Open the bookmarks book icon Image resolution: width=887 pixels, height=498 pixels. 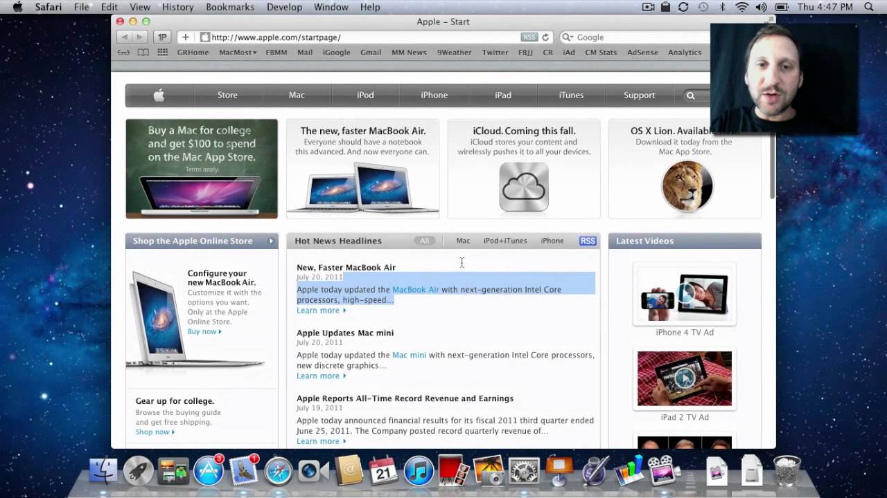click(x=143, y=53)
